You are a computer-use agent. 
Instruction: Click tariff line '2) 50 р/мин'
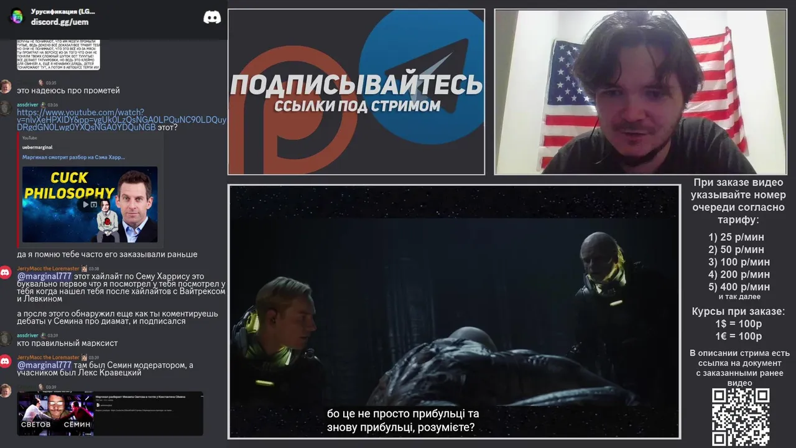tap(736, 250)
